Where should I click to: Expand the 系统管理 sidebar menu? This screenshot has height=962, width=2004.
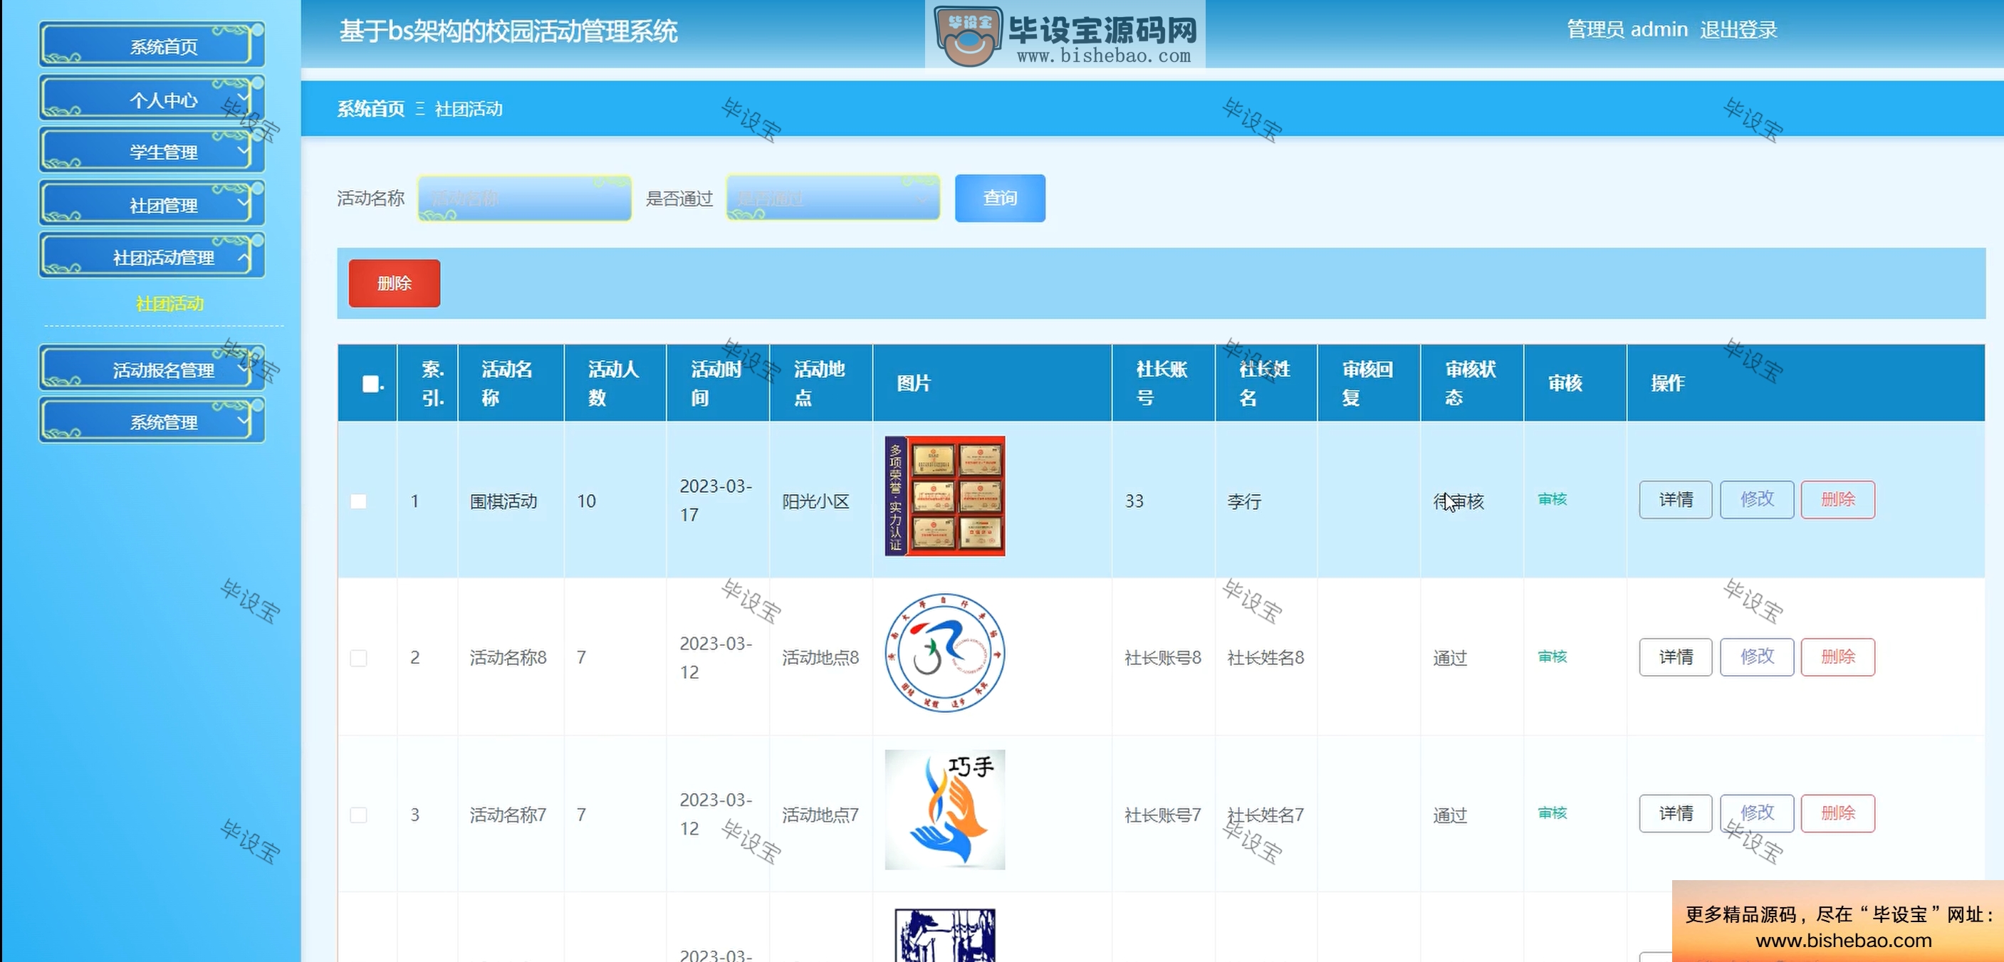152,421
